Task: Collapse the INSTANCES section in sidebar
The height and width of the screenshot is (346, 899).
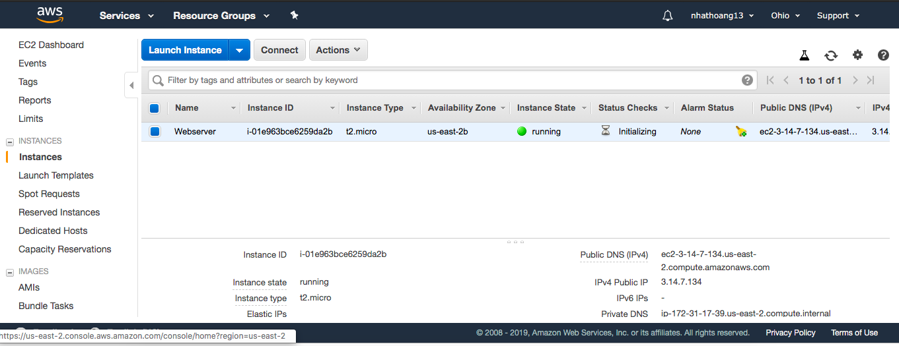Action: 10,141
